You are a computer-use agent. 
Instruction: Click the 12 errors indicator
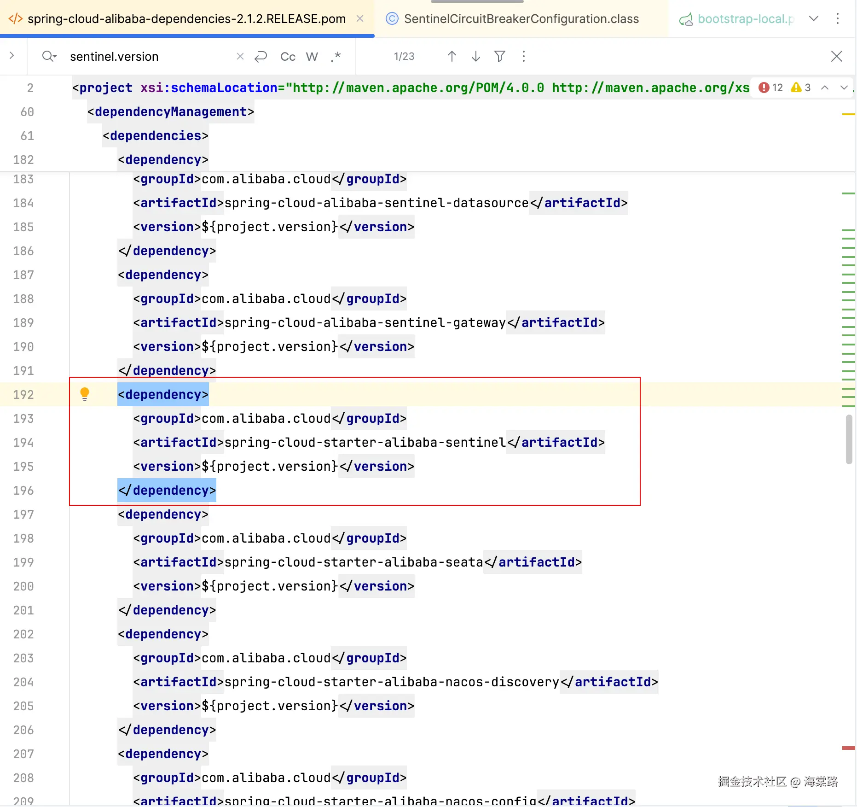771,88
